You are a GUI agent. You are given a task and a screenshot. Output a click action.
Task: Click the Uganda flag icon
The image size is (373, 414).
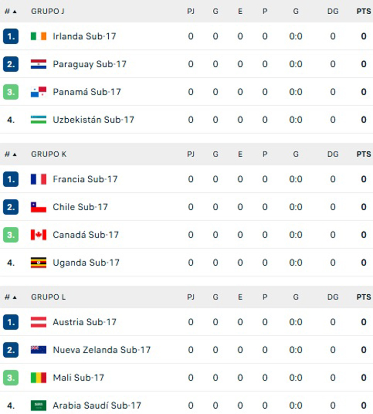point(38,263)
